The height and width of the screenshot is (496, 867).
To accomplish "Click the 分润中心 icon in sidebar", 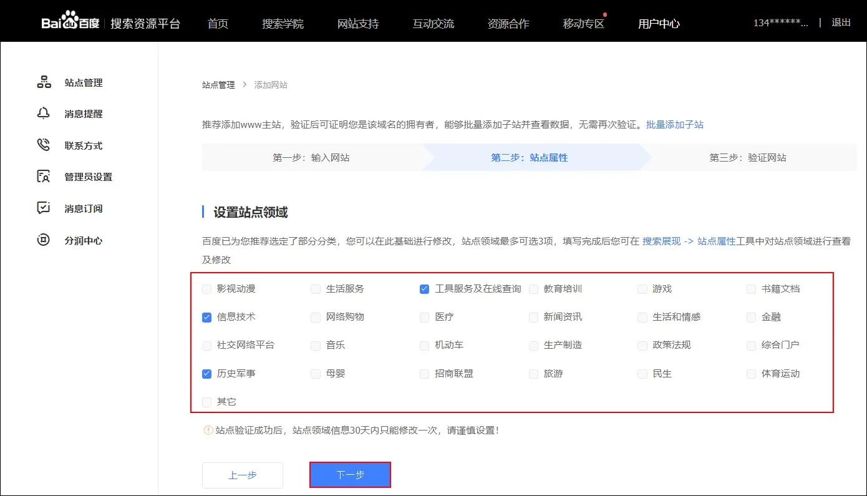I will (44, 240).
